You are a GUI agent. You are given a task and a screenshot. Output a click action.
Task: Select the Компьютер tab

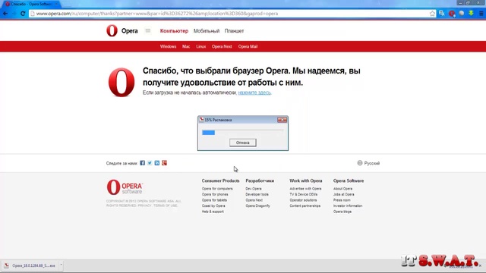[x=174, y=31]
